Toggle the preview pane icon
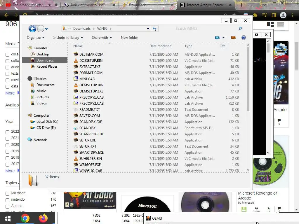299x224 pixels. (233, 38)
